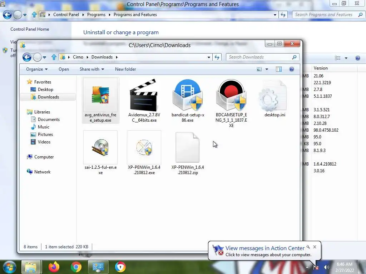Select Computer in navigation pane
366x274 pixels.
tap(44, 157)
